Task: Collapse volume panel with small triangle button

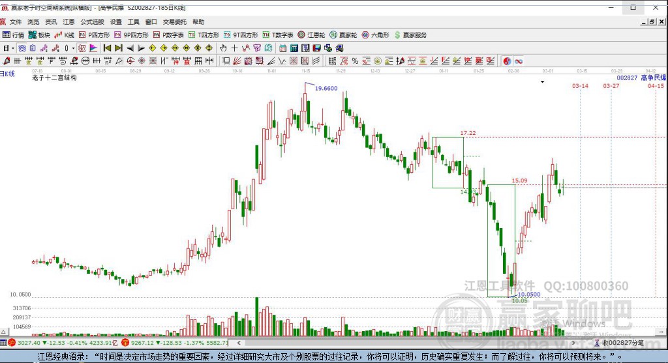Action: coord(3,332)
